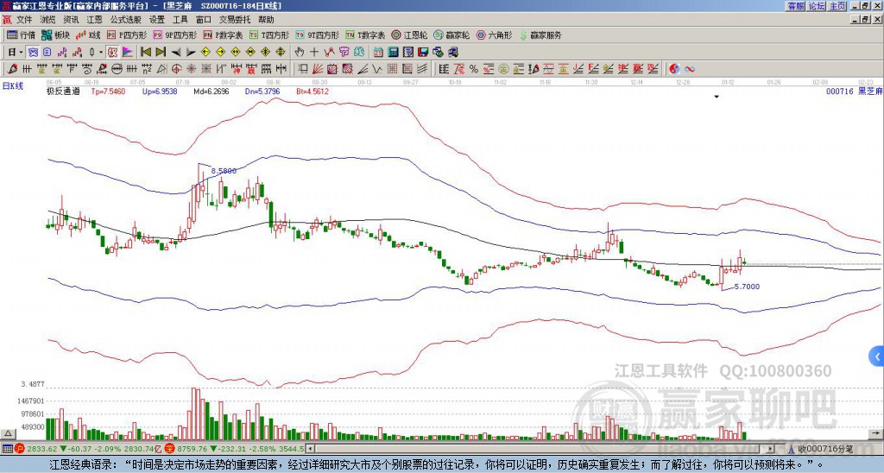Open the P四方形 tool

click(127, 35)
